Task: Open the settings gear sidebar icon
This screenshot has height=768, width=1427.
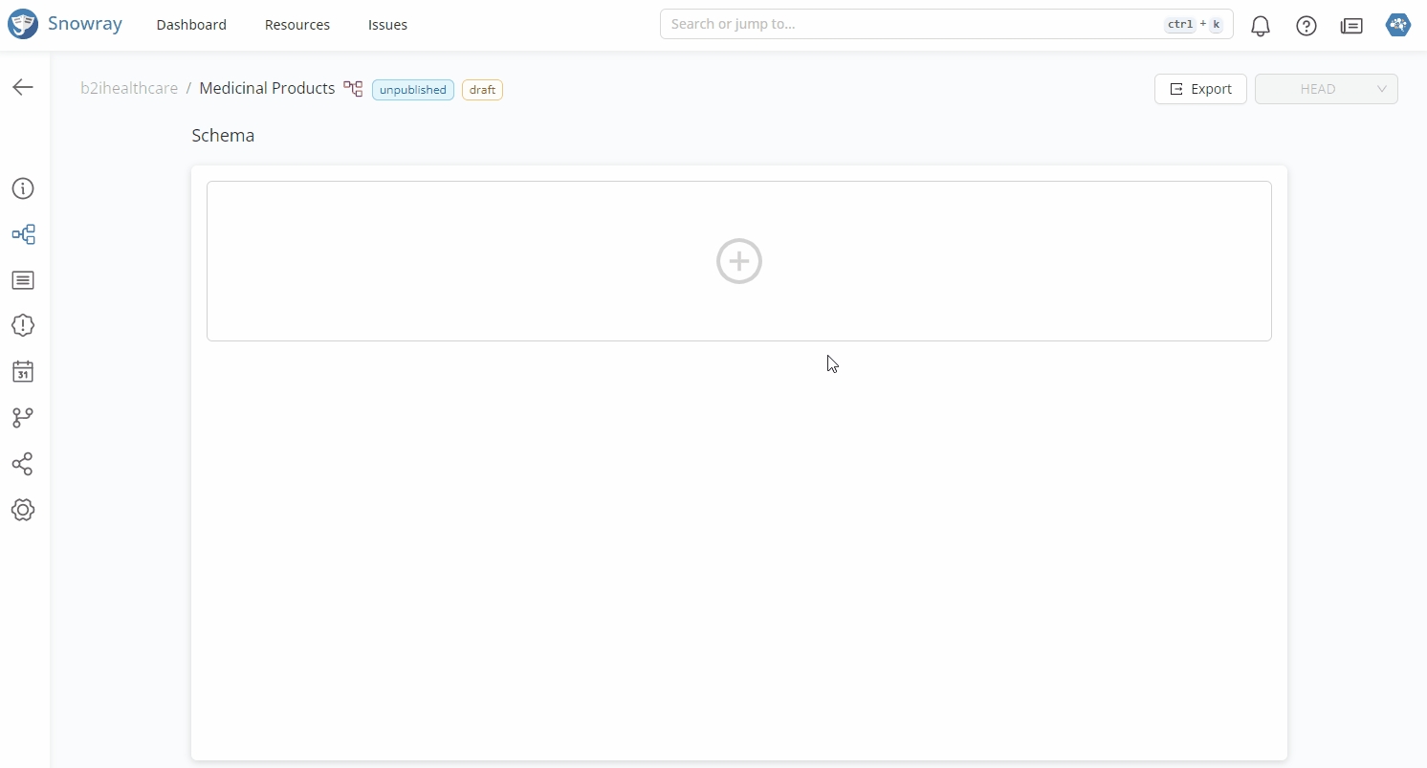Action: tap(23, 510)
